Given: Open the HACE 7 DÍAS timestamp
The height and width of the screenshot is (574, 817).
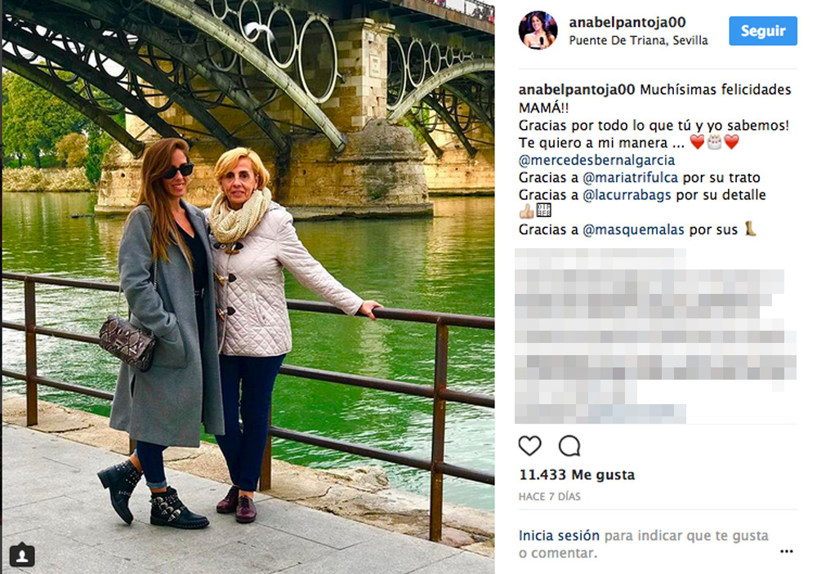Looking at the screenshot, I should click(549, 496).
